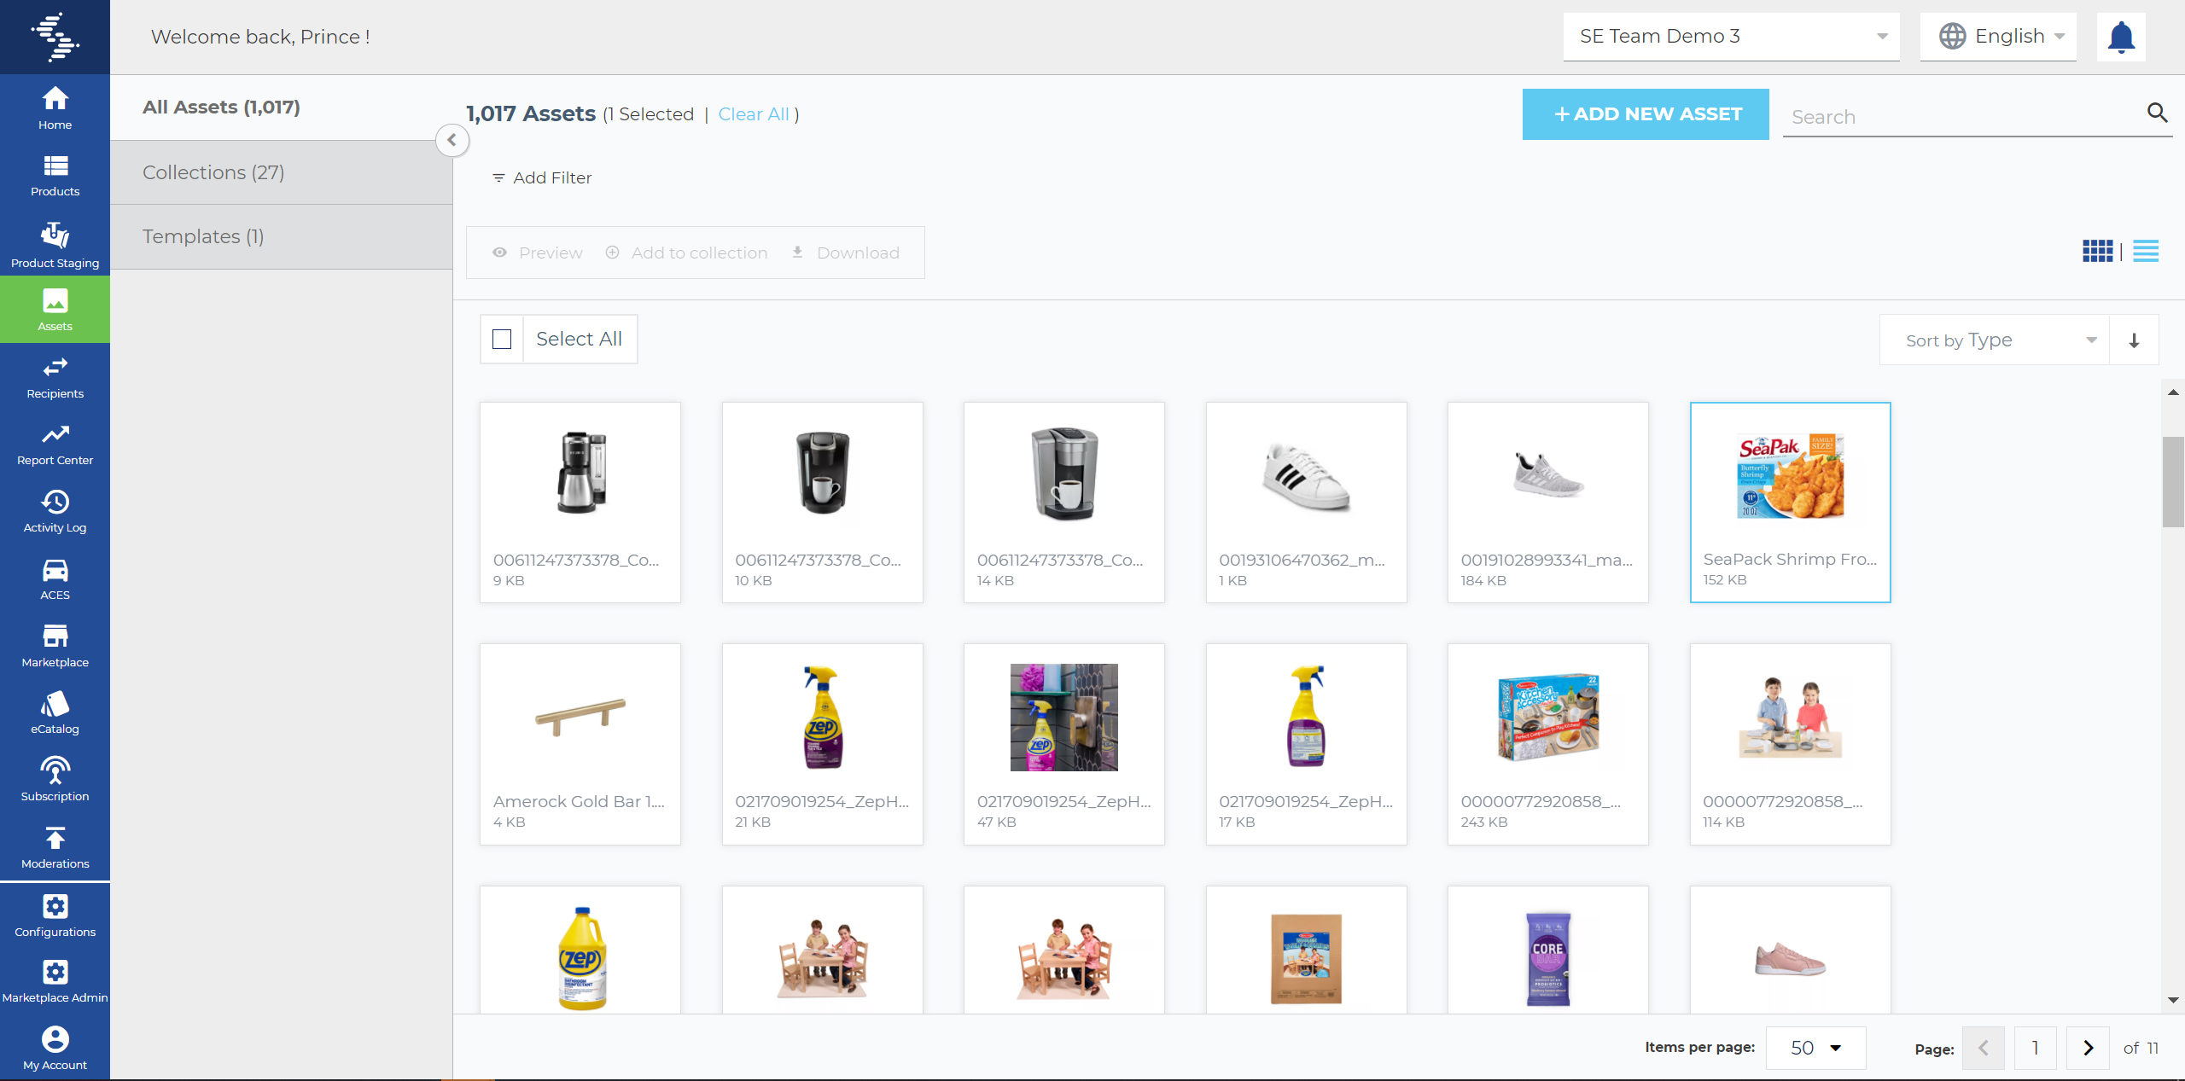The height and width of the screenshot is (1081, 2185).
Task: Click the Clear All link
Action: point(753,114)
